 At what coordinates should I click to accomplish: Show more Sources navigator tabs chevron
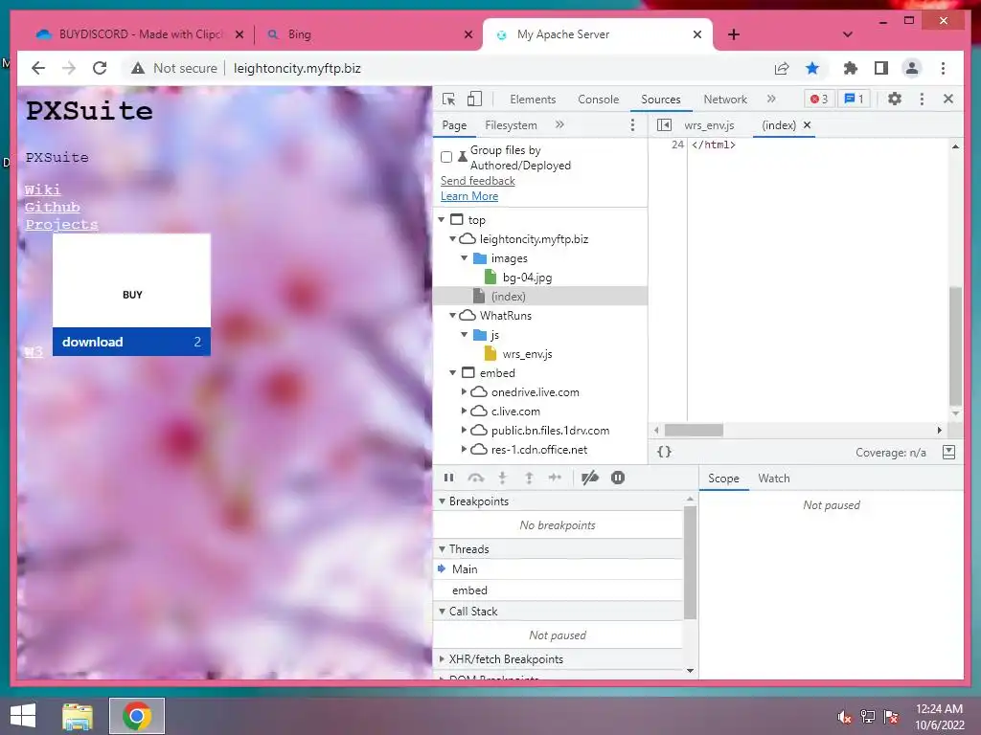click(559, 125)
